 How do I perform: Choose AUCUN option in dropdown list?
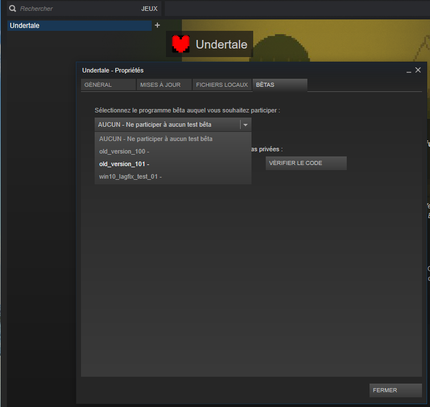[x=173, y=139]
